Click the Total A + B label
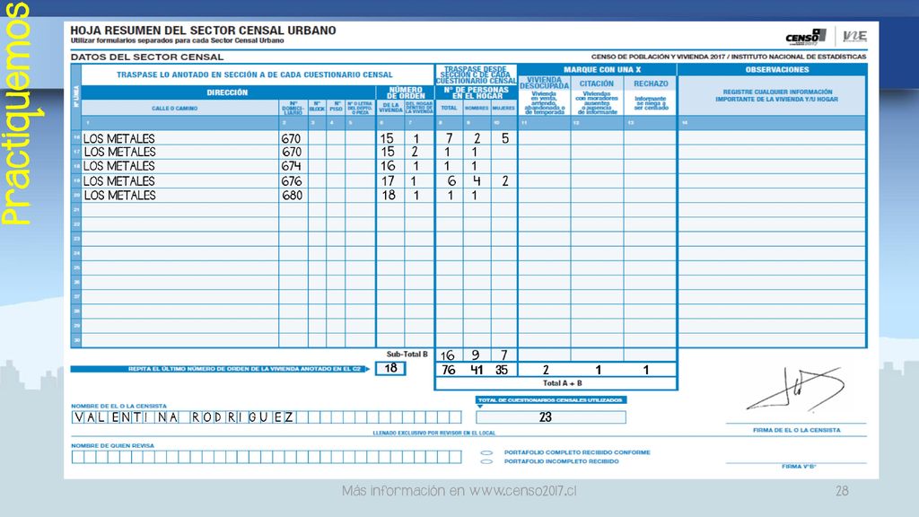This screenshot has height=517, width=919. tap(562, 383)
